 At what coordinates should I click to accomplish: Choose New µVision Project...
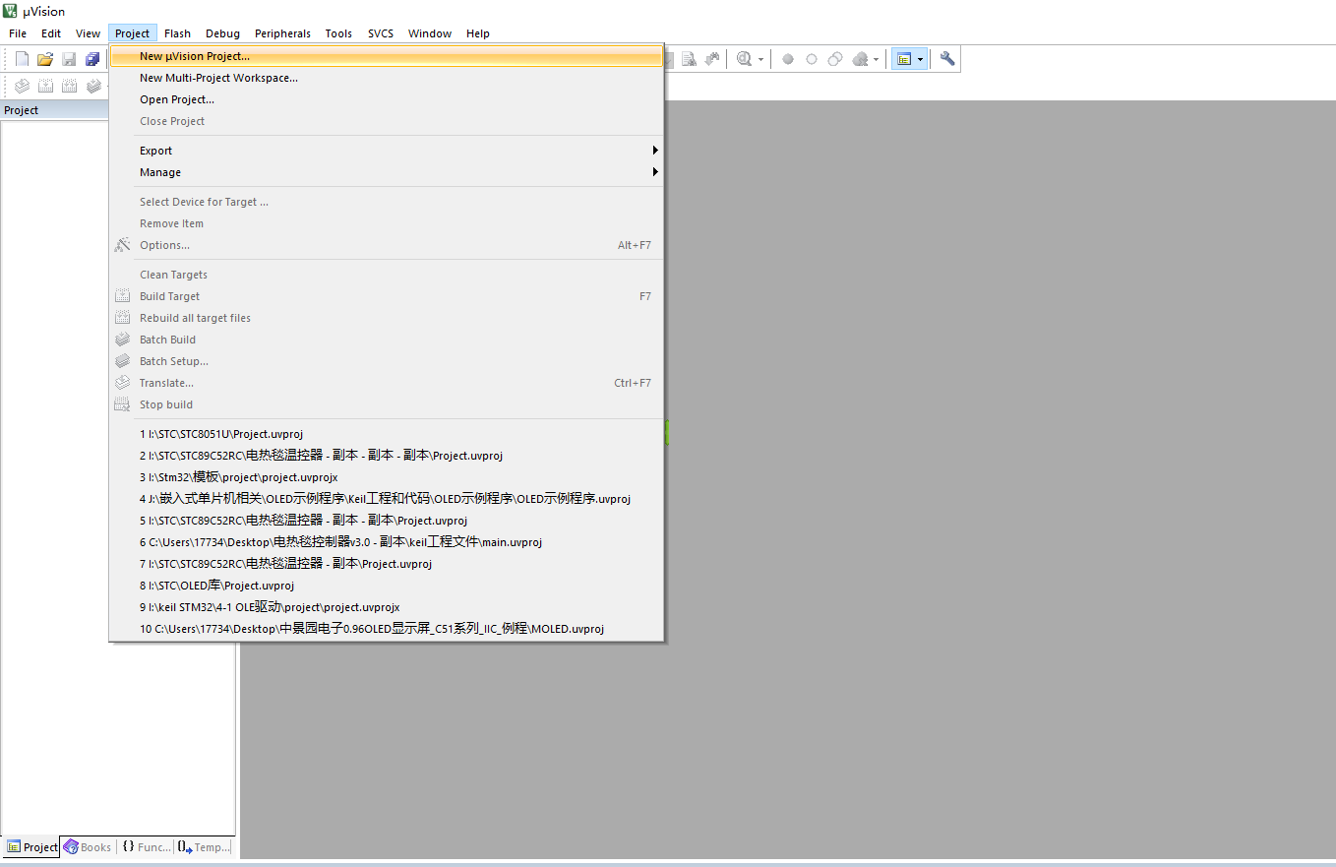coord(387,56)
